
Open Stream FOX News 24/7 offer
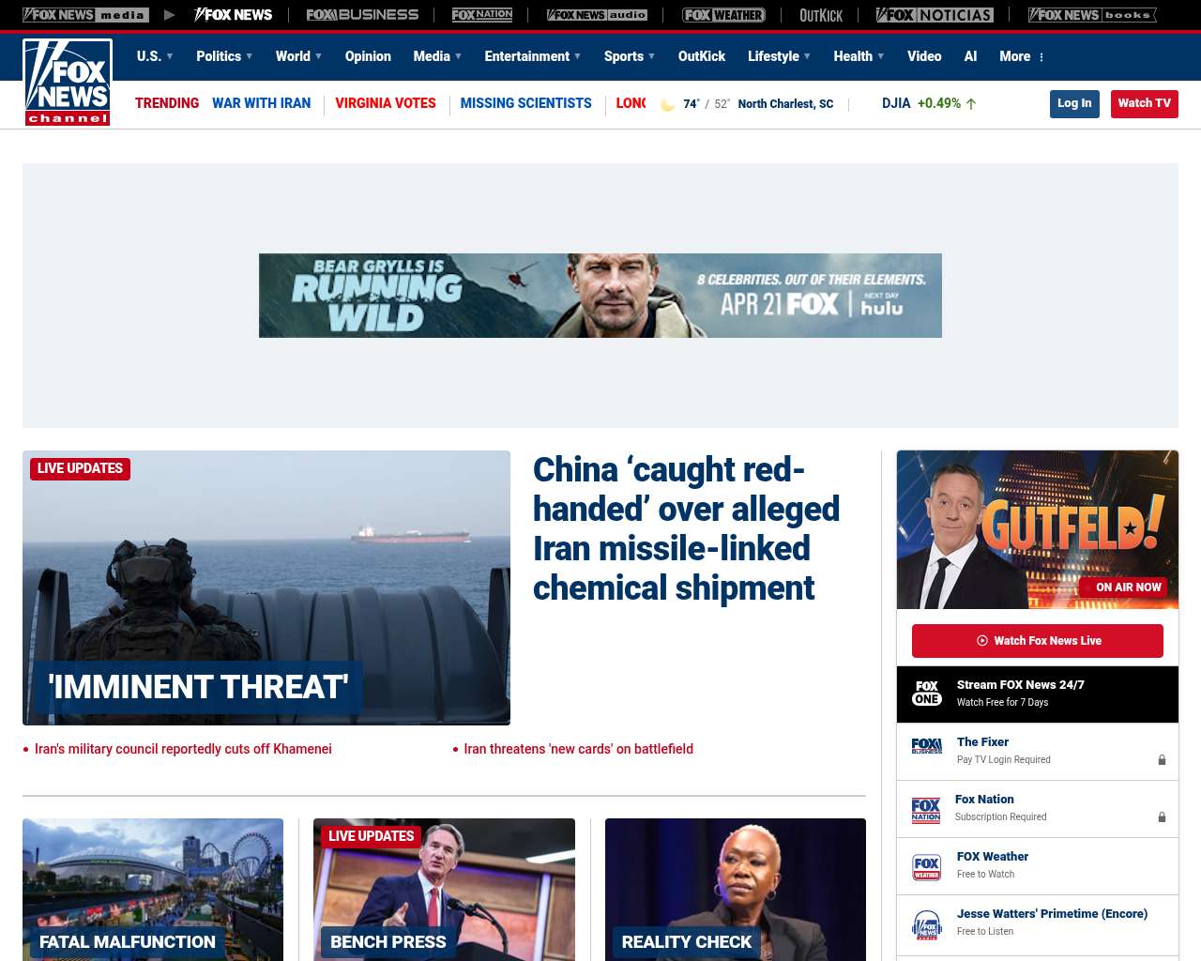1038,694
